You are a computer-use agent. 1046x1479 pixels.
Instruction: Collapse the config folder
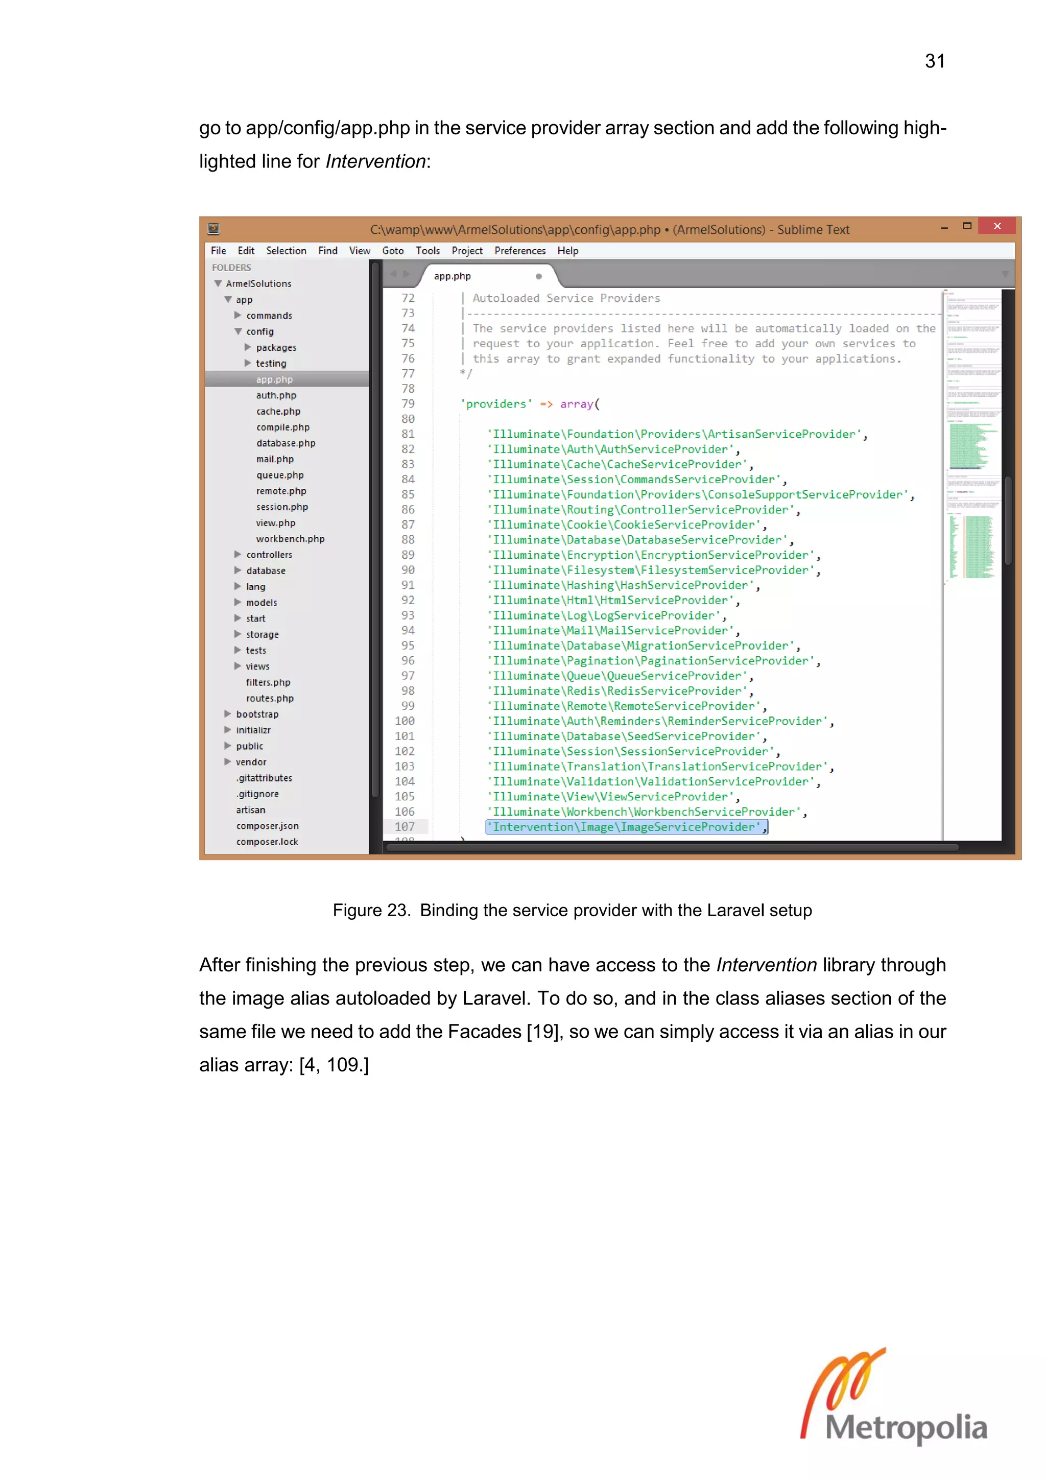[237, 331]
